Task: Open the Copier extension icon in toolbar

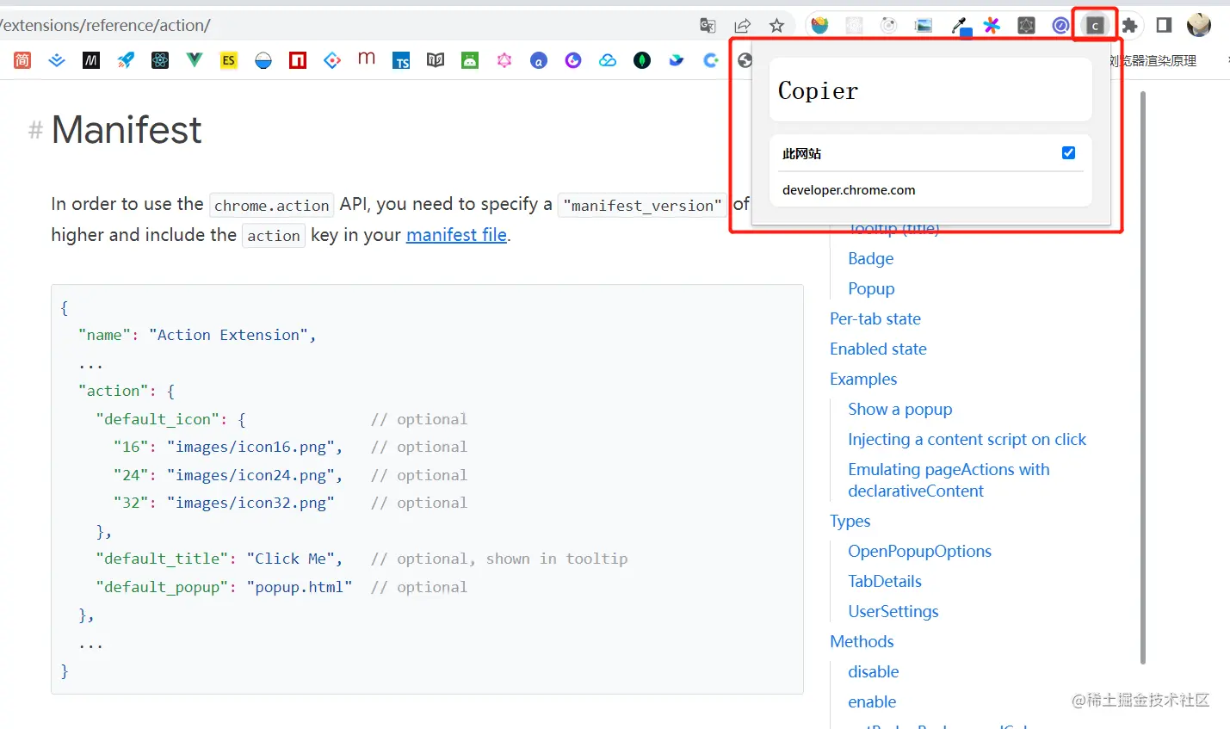Action: pos(1095,26)
